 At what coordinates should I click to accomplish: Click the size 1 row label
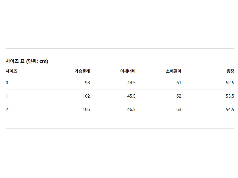[x=7, y=96]
